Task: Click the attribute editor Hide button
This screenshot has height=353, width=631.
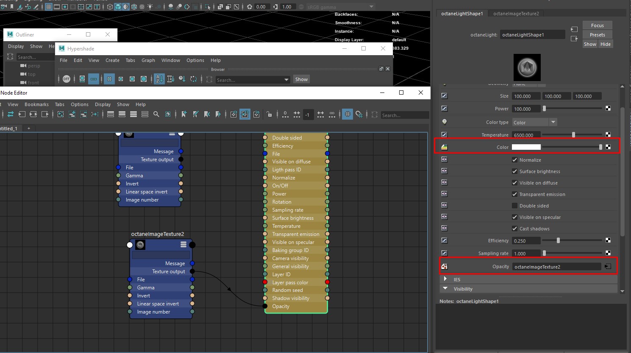Action: pyautogui.click(x=606, y=44)
